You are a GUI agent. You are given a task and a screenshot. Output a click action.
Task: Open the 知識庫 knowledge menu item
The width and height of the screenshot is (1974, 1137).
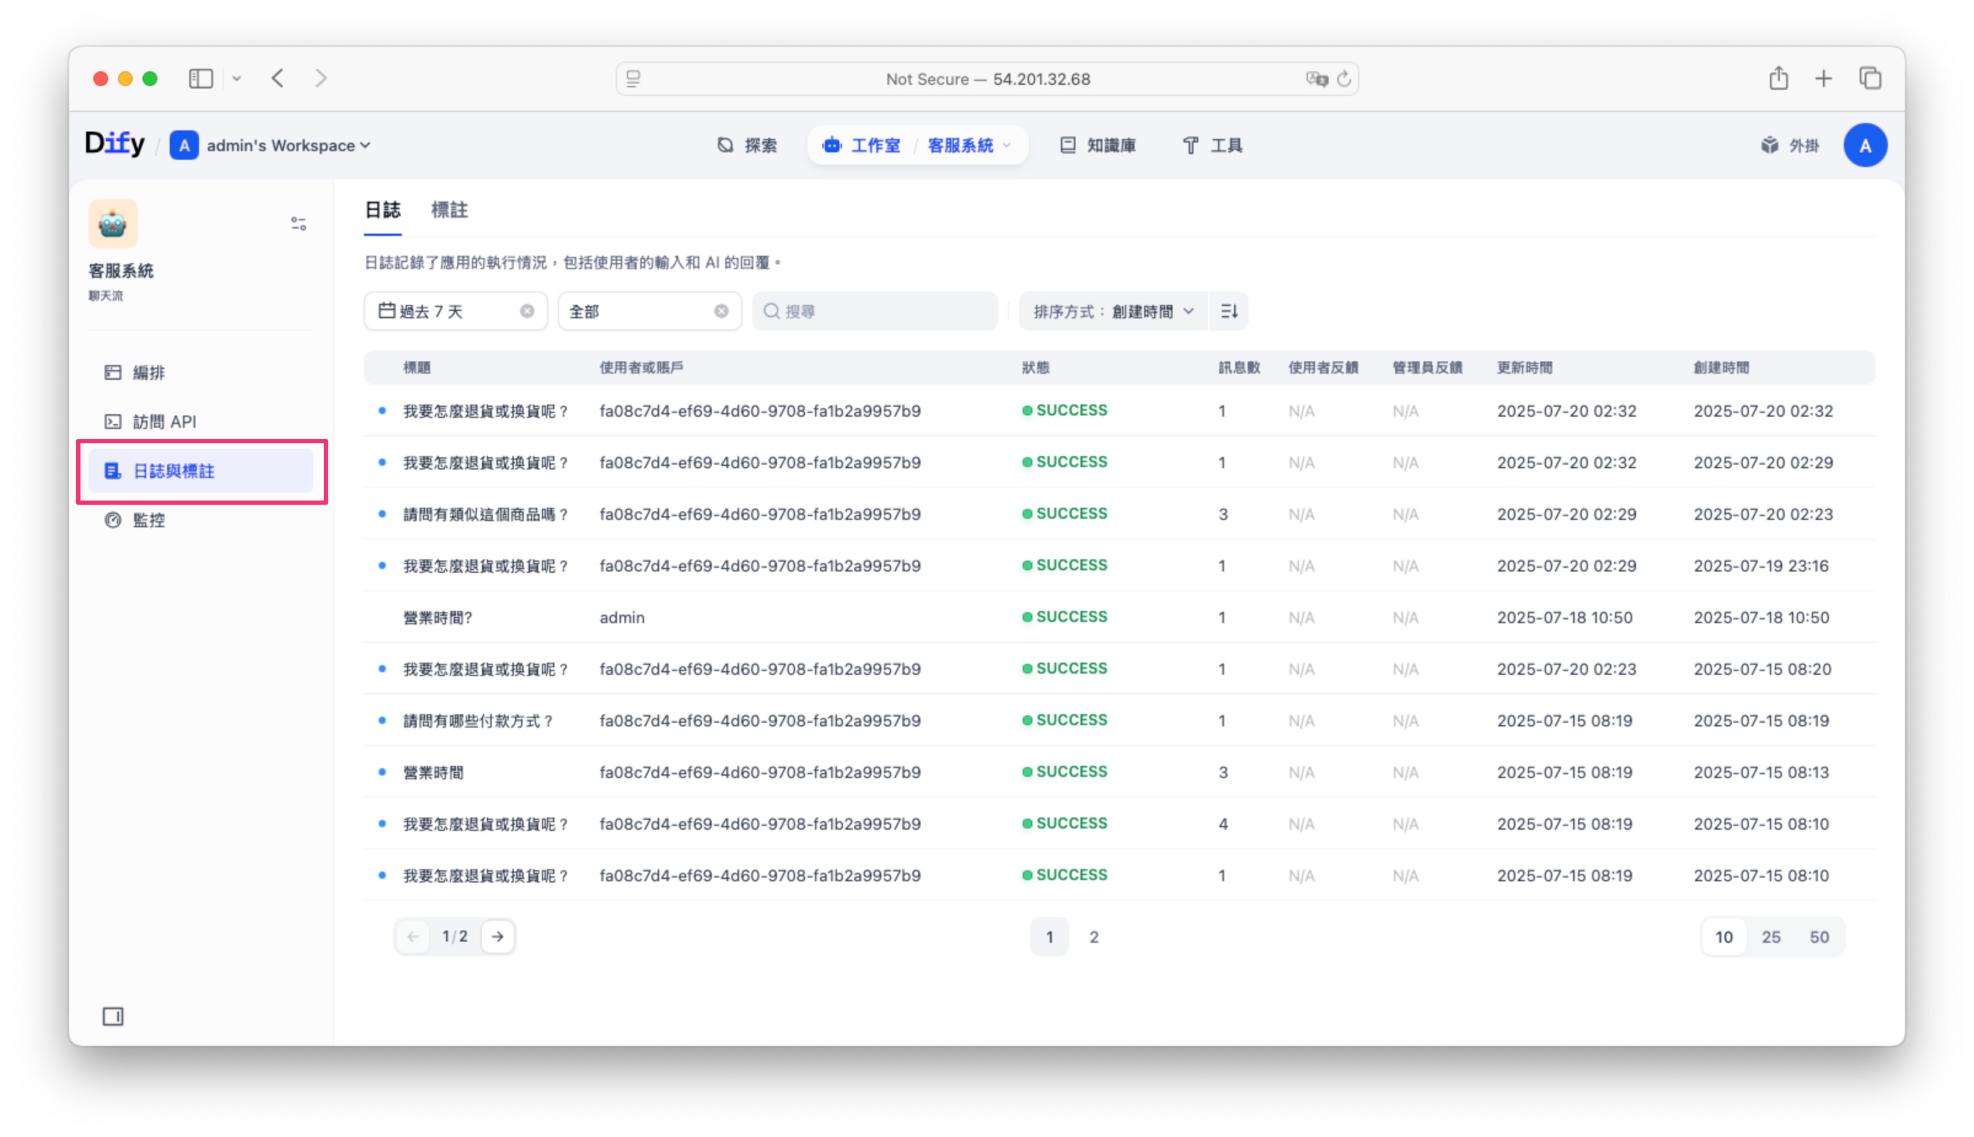[1098, 145]
